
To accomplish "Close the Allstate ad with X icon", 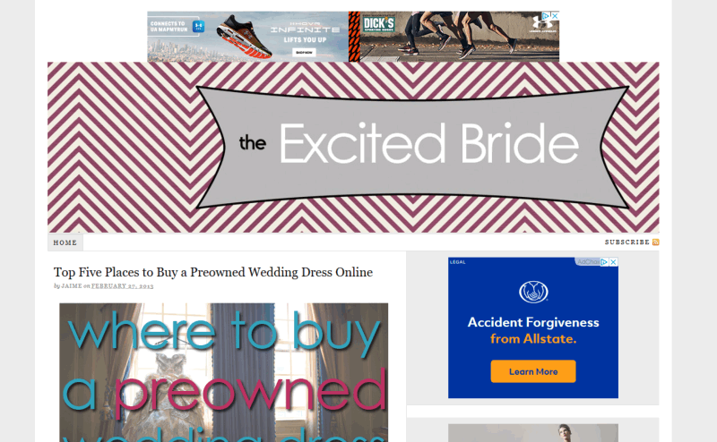I will coord(614,262).
